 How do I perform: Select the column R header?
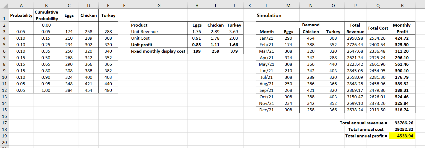click(x=402, y=5)
